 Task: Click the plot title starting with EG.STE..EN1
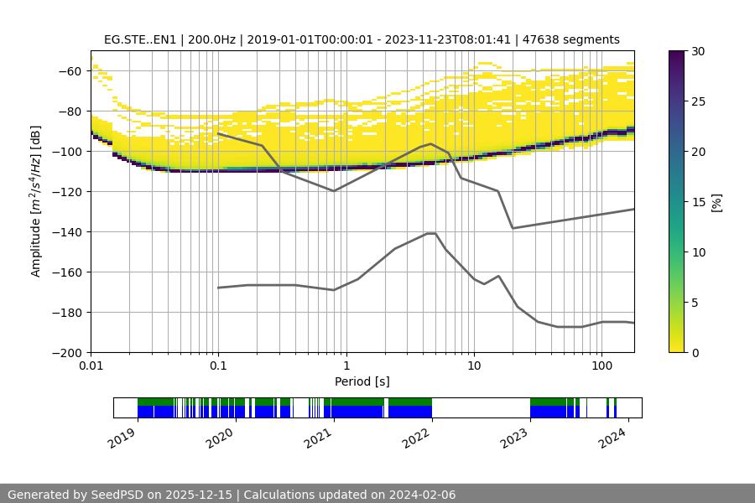(x=362, y=39)
